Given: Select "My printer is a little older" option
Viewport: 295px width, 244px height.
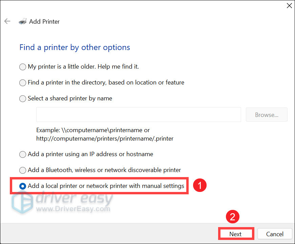Looking at the screenshot, I should [23, 67].
